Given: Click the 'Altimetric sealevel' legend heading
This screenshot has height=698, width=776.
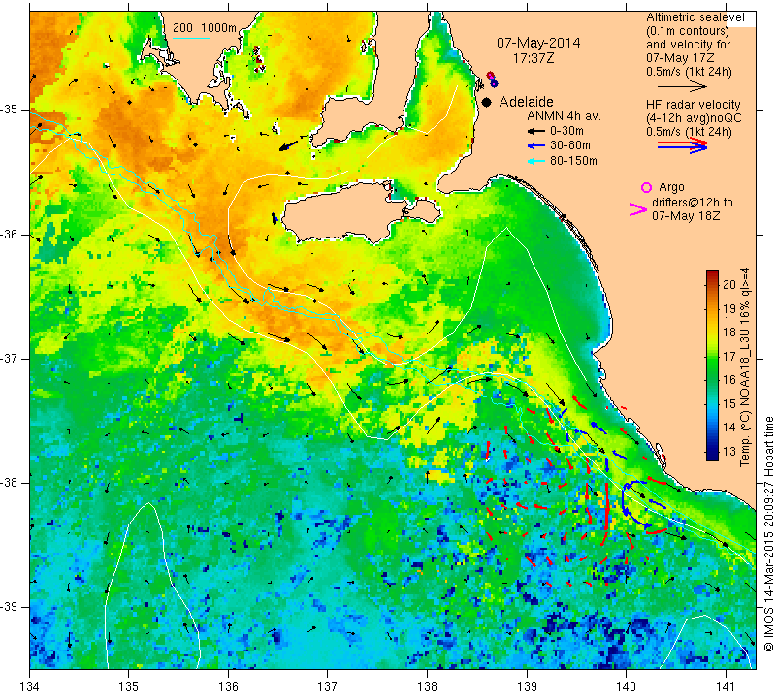Looking at the screenshot, I should (x=695, y=17).
